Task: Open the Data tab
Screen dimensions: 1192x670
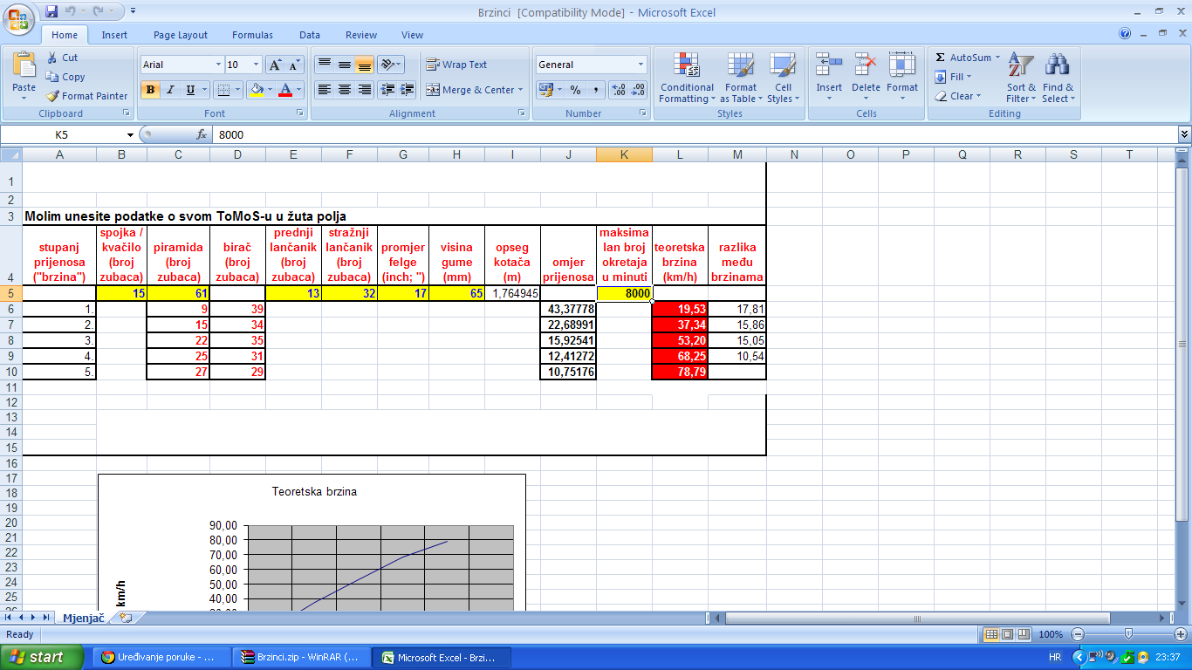Action: 310,35
